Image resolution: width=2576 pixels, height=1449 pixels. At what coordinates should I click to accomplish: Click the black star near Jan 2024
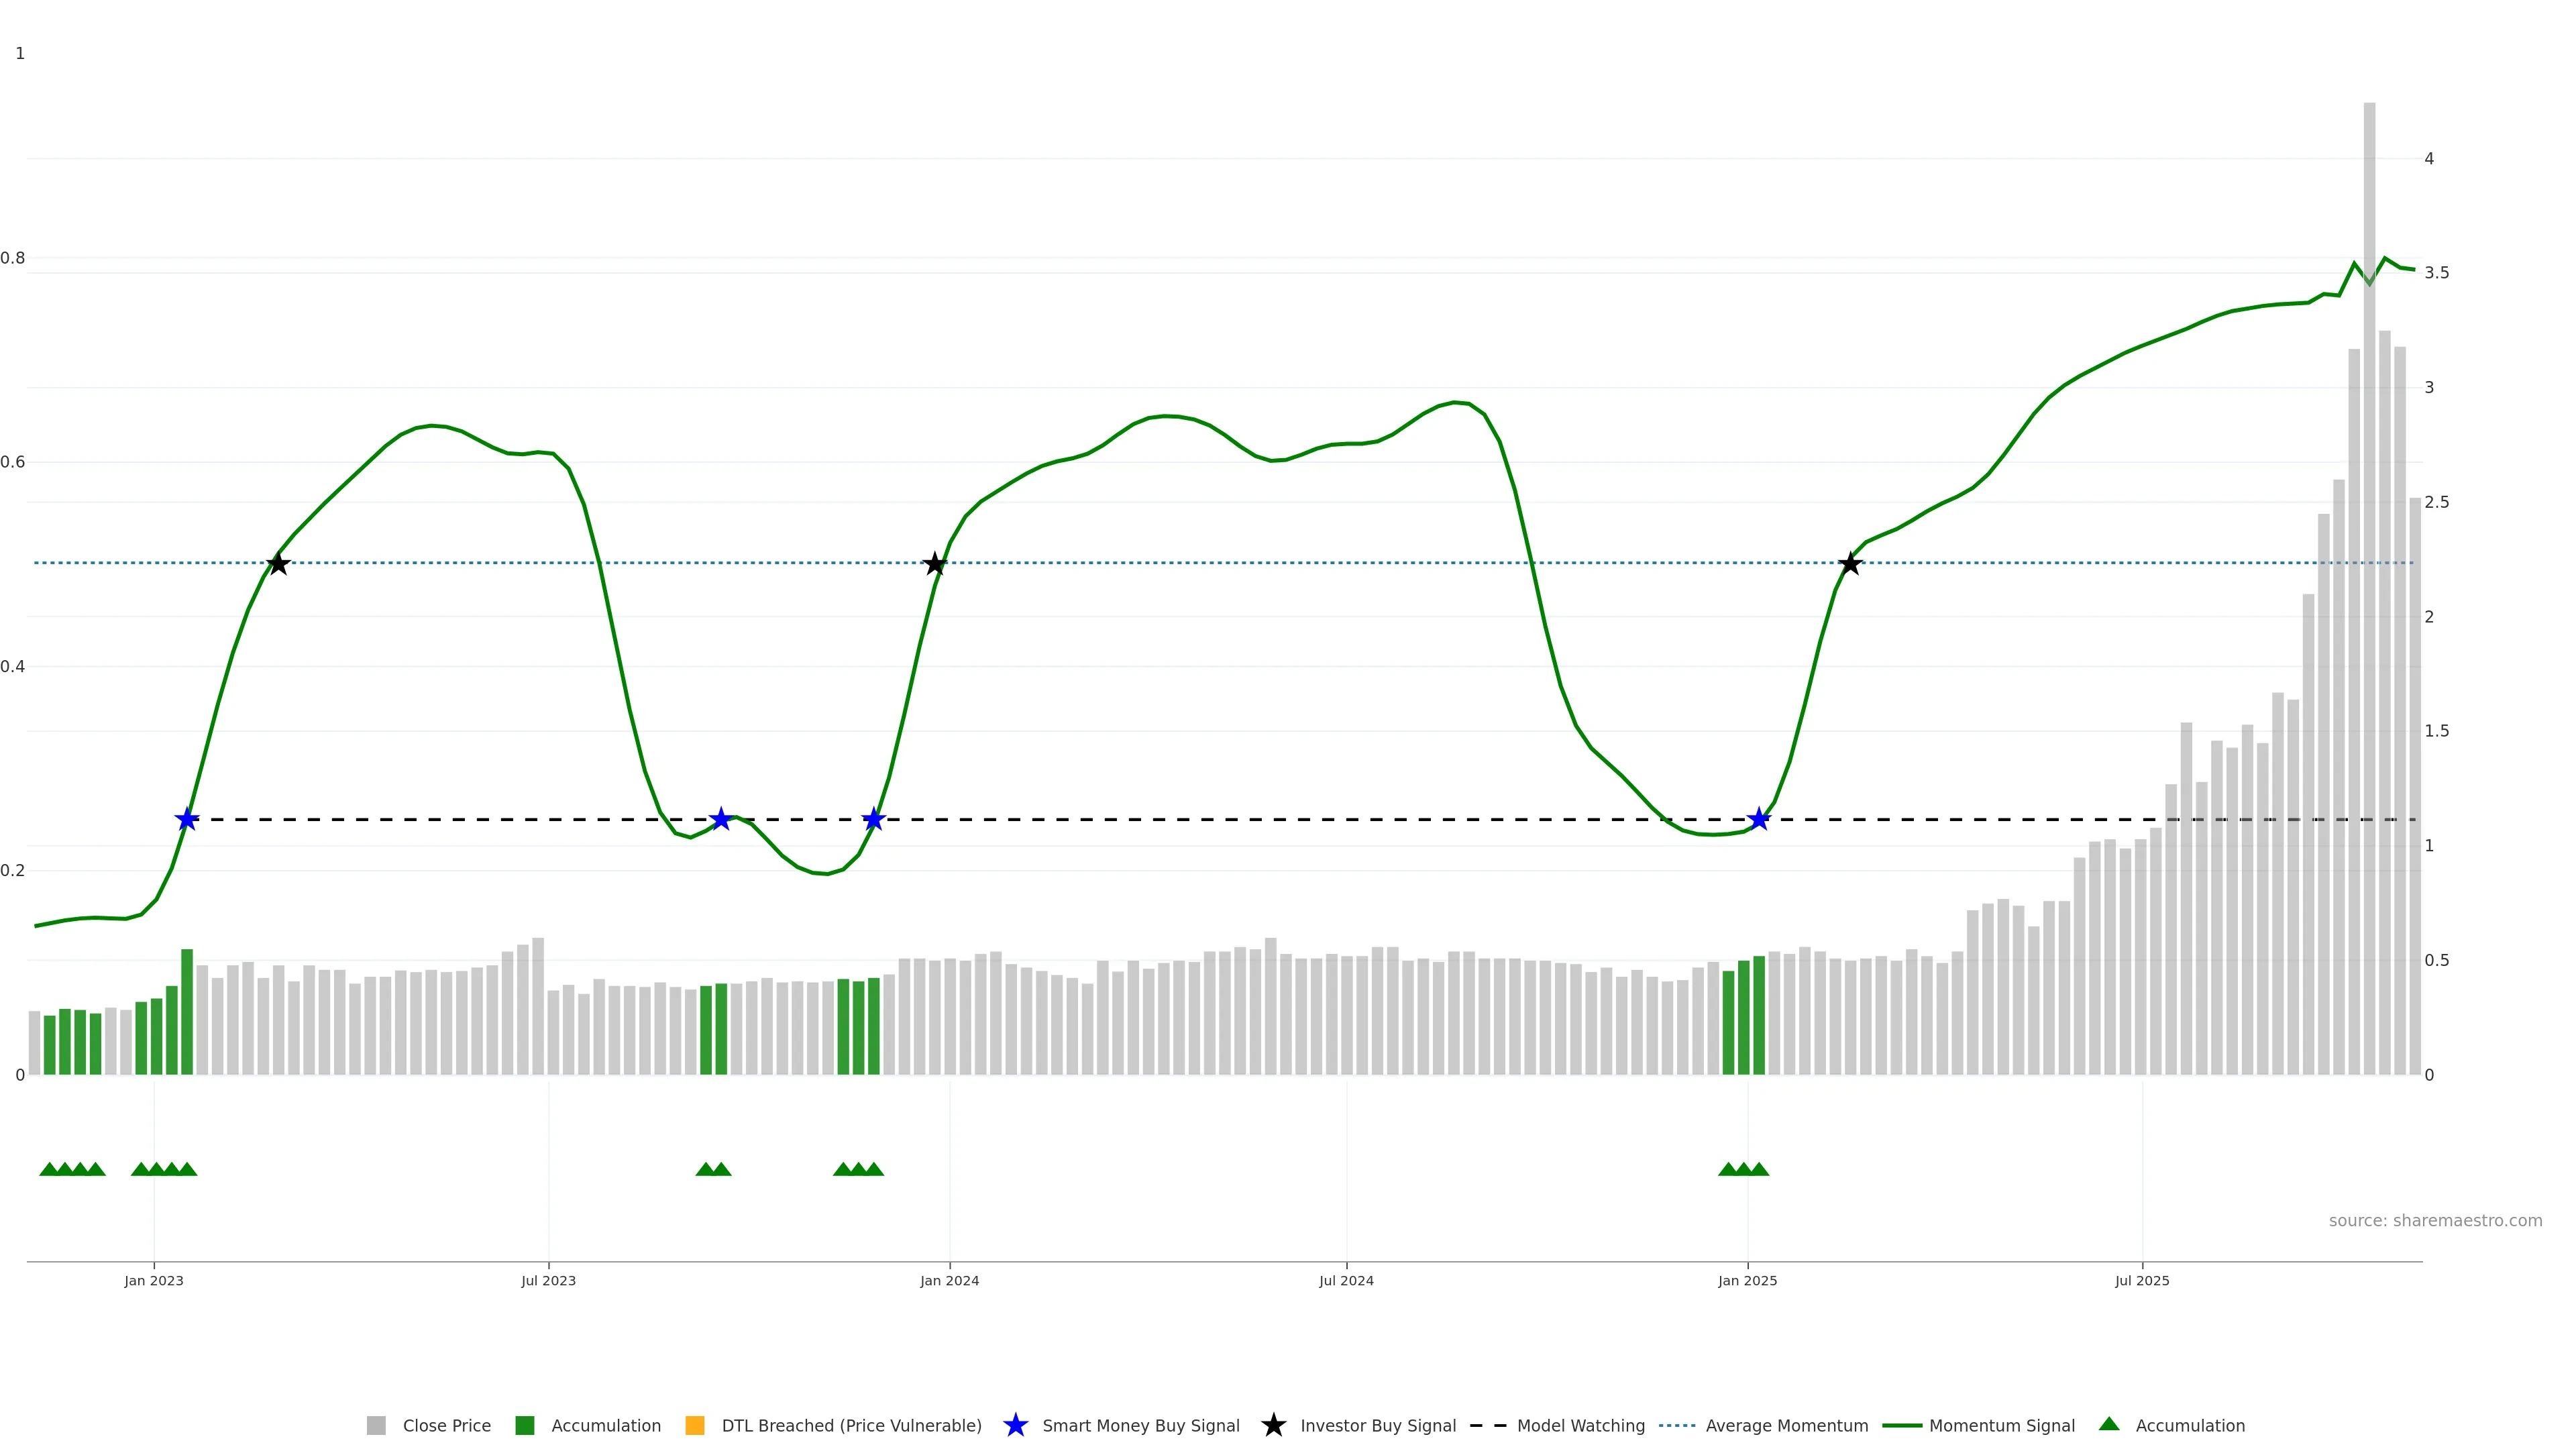pyautogui.click(x=934, y=564)
